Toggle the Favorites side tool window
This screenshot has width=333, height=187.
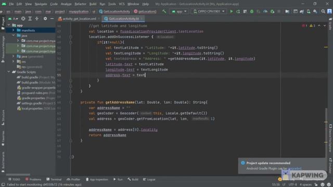(3, 138)
